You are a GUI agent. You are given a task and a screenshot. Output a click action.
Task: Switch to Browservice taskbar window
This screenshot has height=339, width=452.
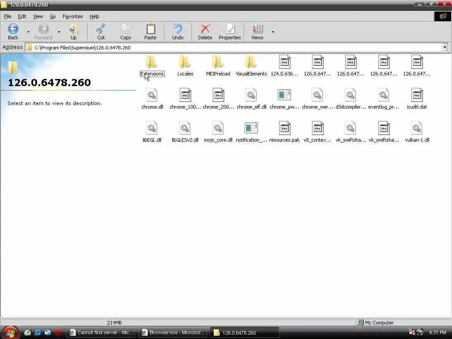pyautogui.click(x=173, y=332)
